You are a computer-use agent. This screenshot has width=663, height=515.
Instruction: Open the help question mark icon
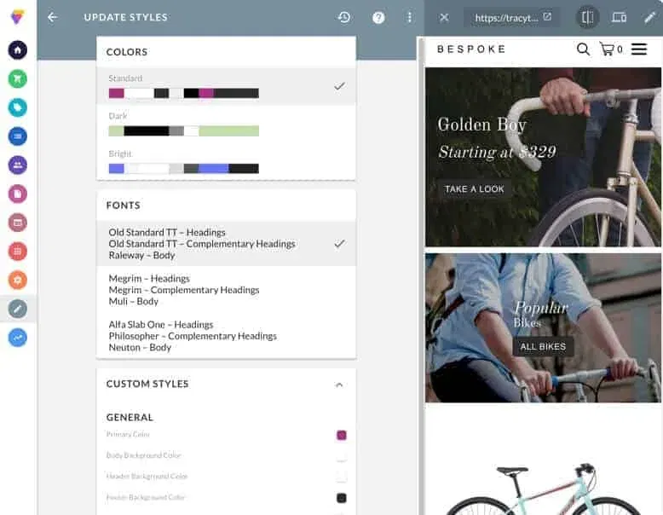[378, 17]
